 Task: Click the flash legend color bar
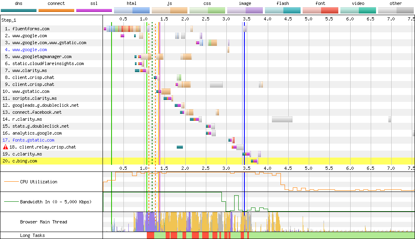283,11
